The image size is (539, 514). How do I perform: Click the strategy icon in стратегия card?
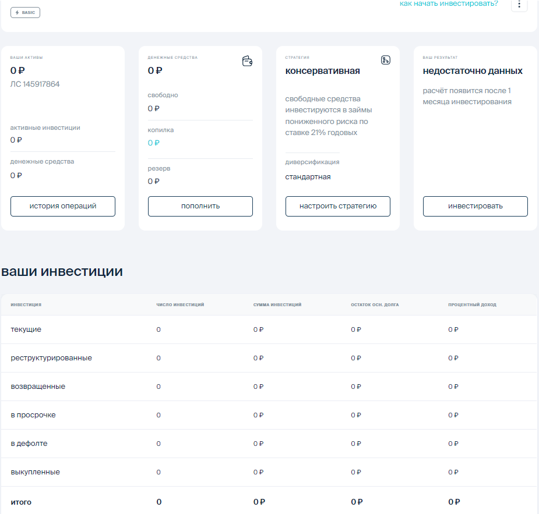coord(385,60)
